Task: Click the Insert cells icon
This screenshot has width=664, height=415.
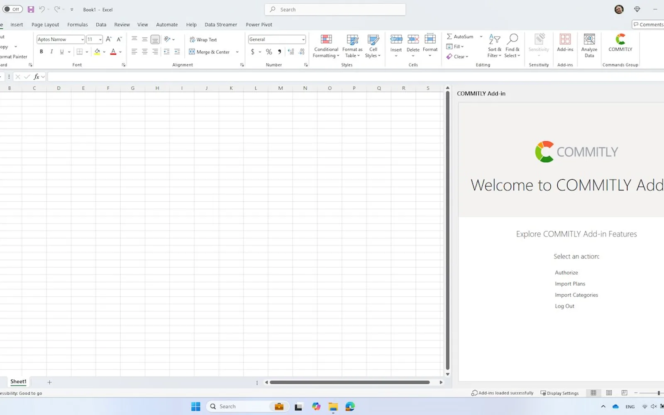Action: pyautogui.click(x=396, y=40)
